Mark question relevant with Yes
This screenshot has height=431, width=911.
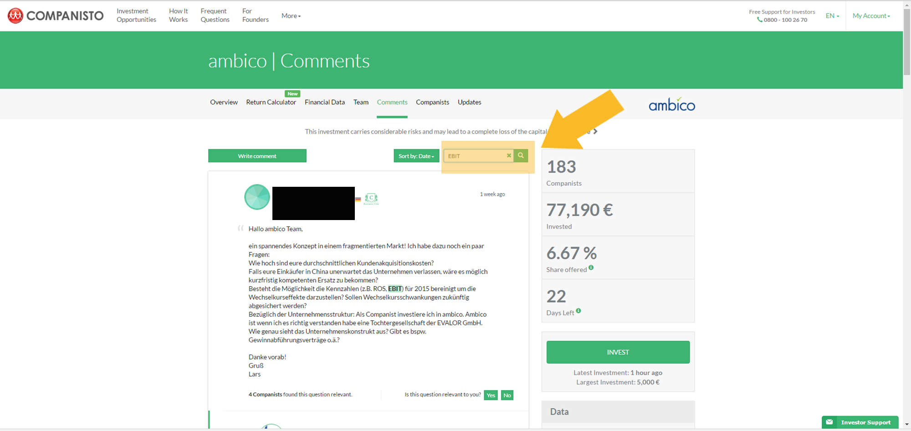tap(491, 395)
